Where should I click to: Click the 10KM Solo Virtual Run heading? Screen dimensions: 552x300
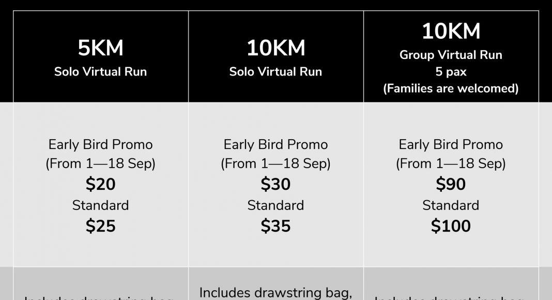(x=275, y=48)
